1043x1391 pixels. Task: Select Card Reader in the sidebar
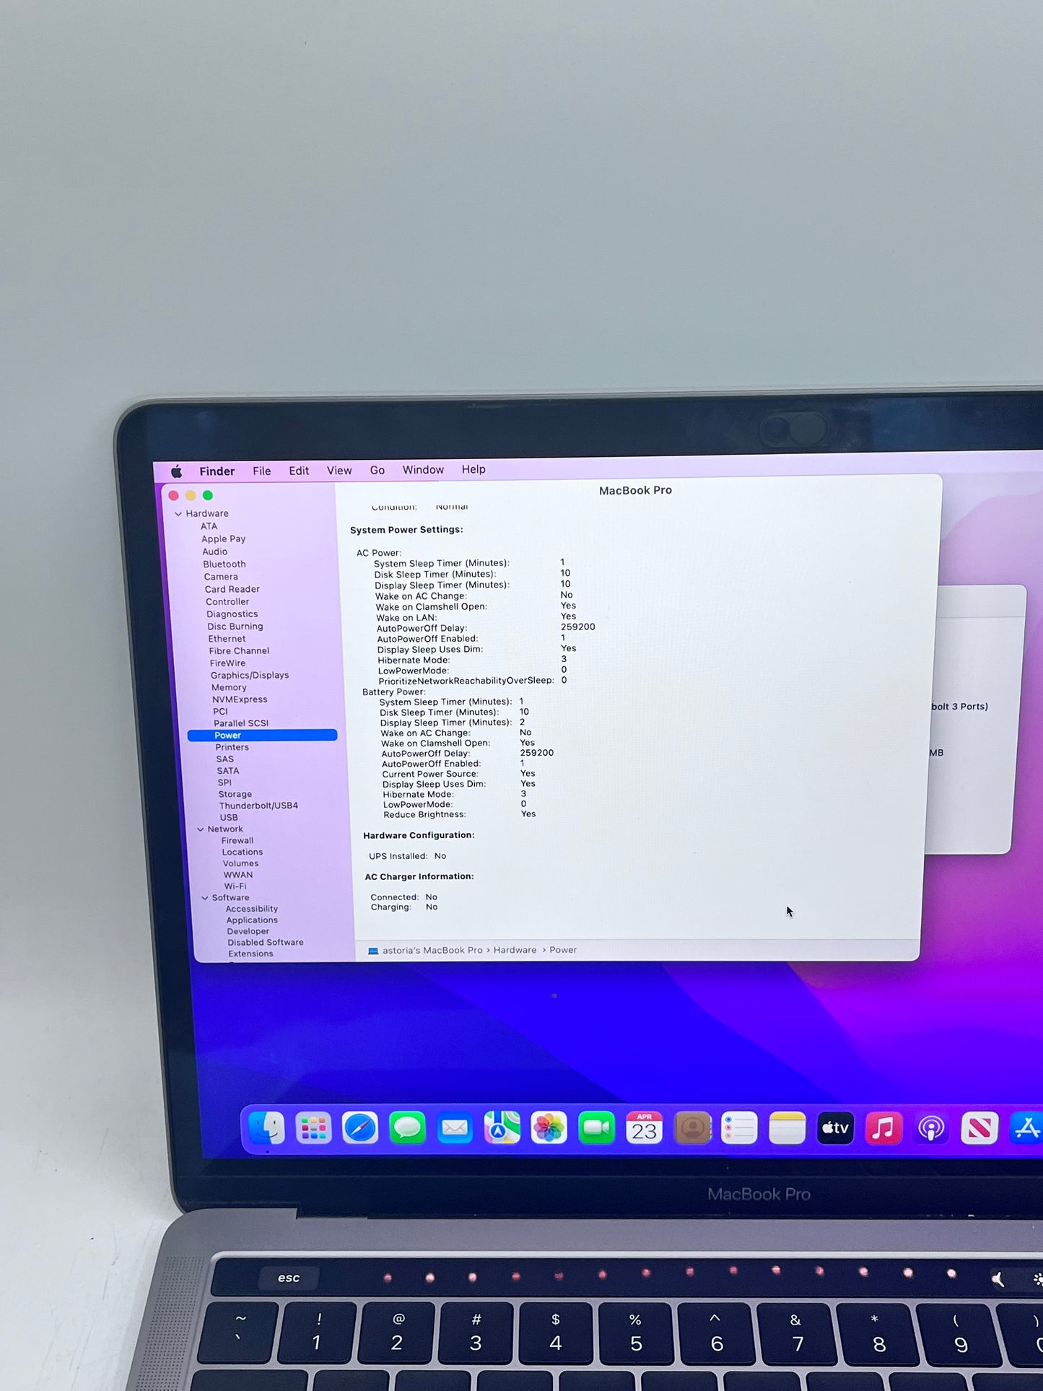[x=232, y=589]
